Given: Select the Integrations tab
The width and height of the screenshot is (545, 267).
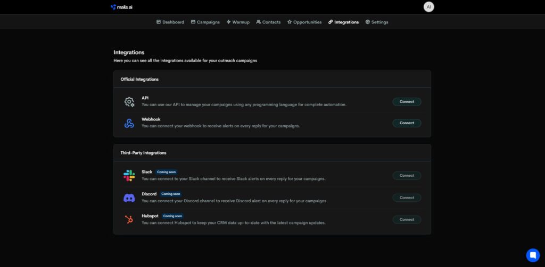Looking at the screenshot, I should pos(343,22).
